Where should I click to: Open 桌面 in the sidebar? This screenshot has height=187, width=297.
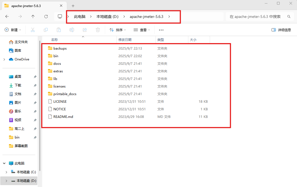(15, 76)
